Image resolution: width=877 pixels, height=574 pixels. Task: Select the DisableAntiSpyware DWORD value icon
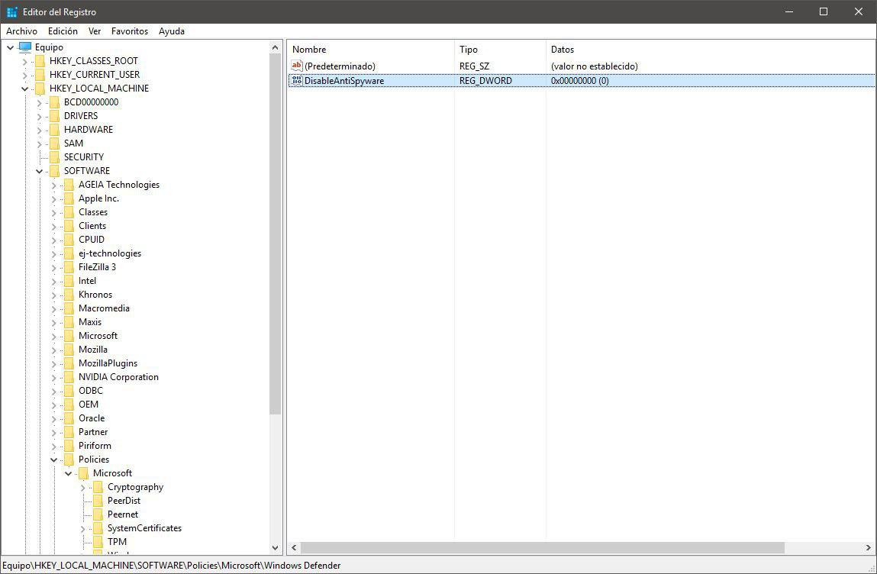[296, 81]
